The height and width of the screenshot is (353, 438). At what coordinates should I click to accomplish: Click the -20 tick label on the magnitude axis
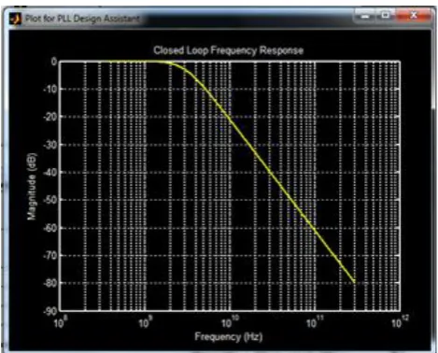pyautogui.click(x=49, y=117)
